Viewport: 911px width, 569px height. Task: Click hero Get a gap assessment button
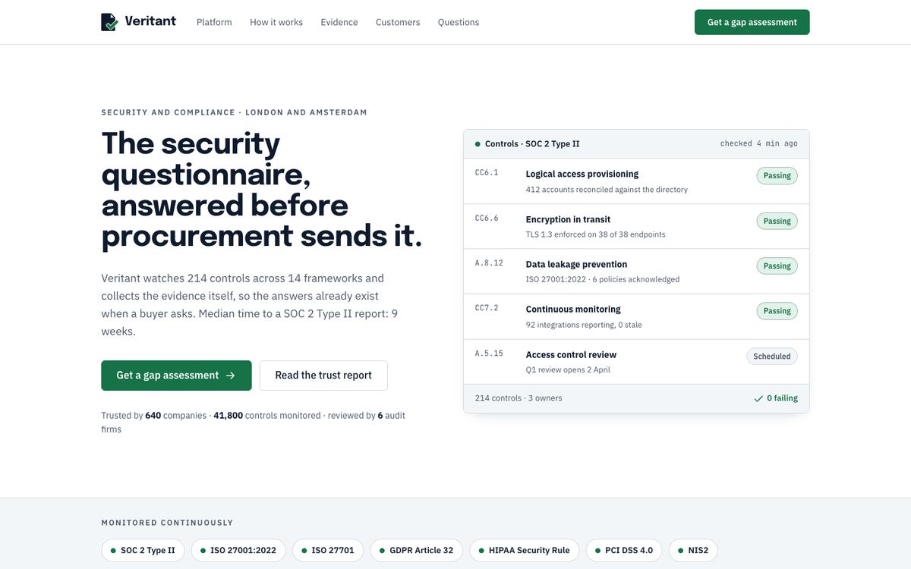(x=176, y=376)
